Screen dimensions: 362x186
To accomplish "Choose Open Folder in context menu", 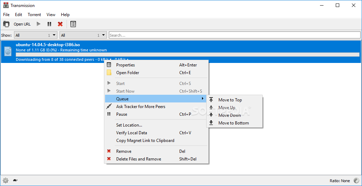I will click(156, 73).
